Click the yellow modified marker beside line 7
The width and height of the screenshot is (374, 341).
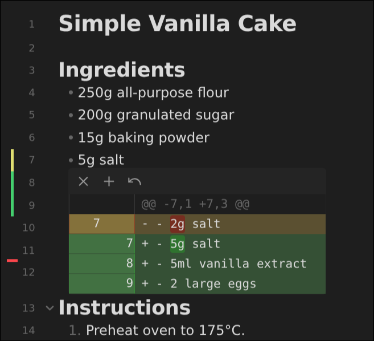point(12,160)
